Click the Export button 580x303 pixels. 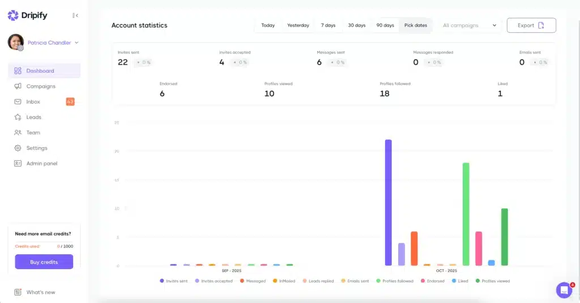pyautogui.click(x=531, y=25)
